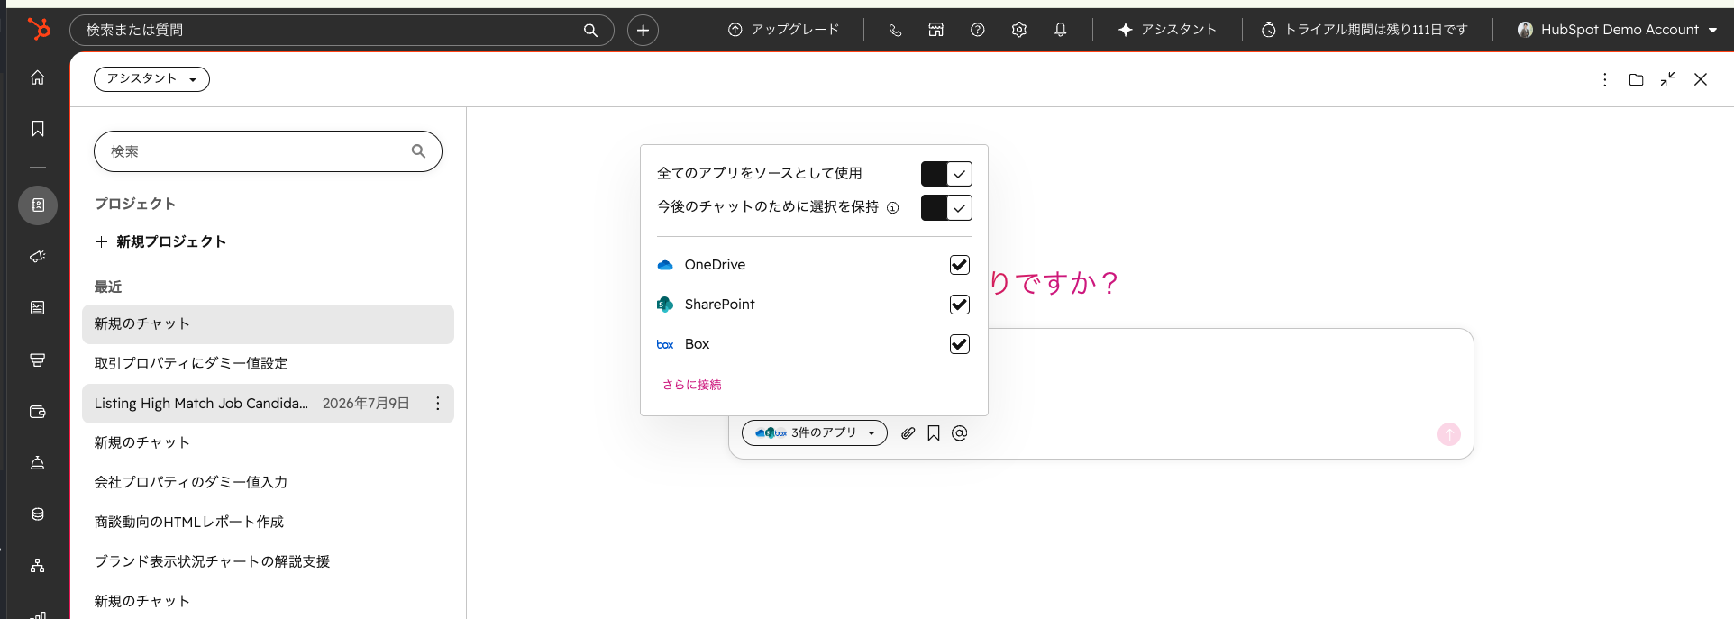
Task: Open the Data management database icon
Action: click(38, 514)
